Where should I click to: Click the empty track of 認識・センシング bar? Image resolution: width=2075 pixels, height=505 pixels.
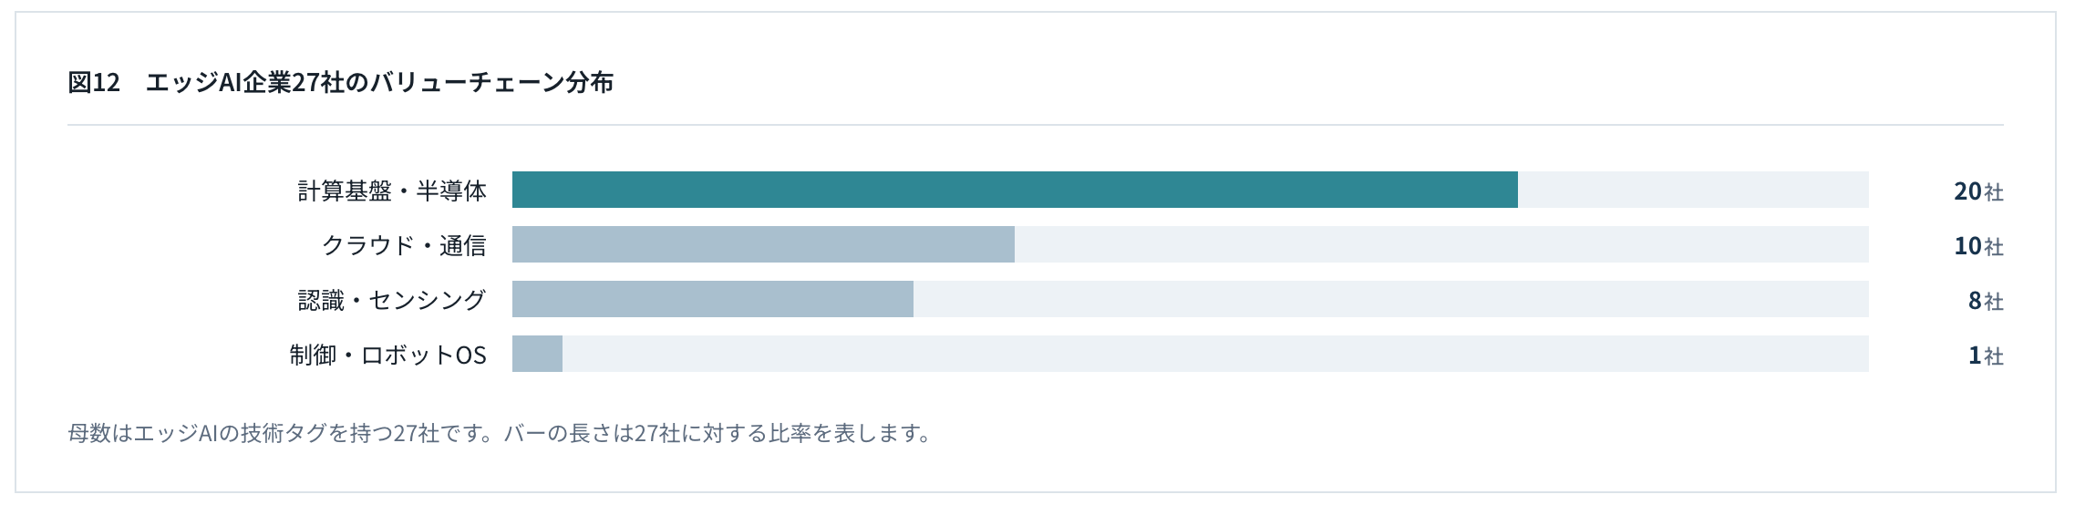pyautogui.click(x=1391, y=299)
